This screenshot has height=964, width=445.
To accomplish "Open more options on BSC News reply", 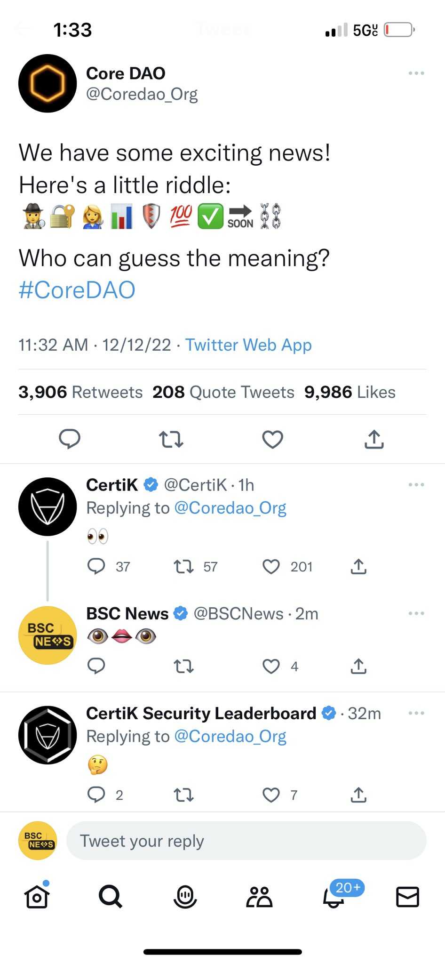I will click(x=416, y=613).
